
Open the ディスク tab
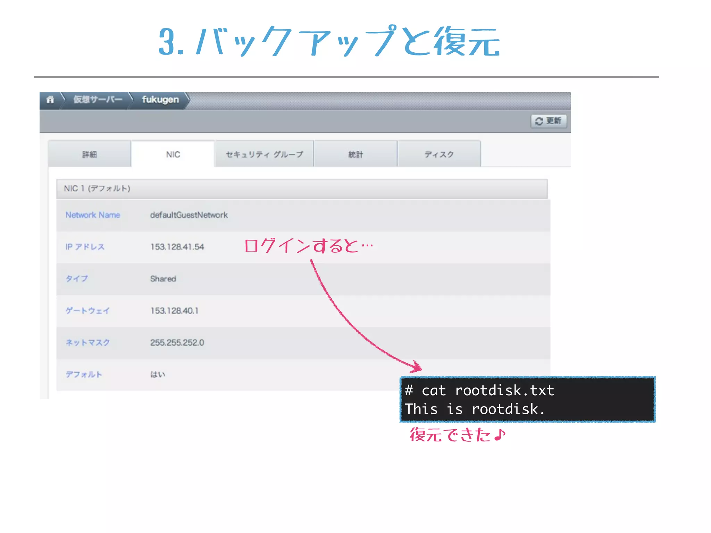pos(439,154)
